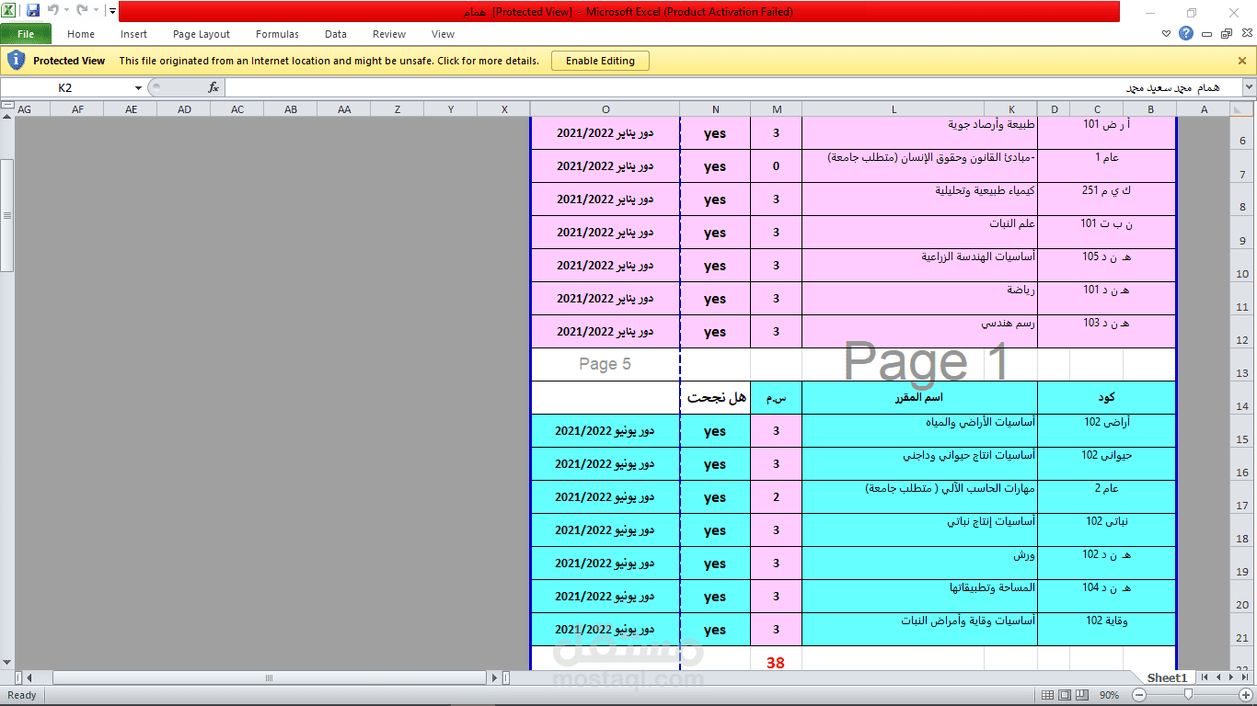Click the horizontal scrollbar thumb
Viewport: 1257px width, 706px height.
(269, 678)
